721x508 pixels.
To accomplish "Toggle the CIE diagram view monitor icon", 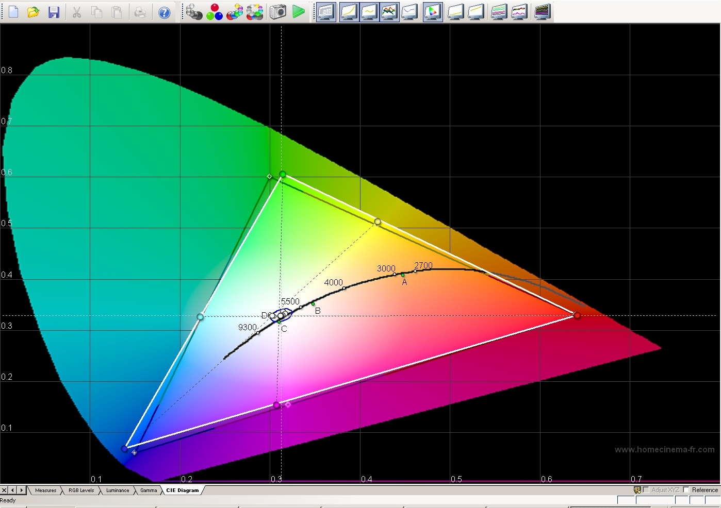I will [433, 12].
